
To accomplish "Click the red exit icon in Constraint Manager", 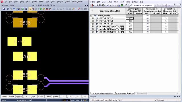I will pyautogui.click(x=93, y=5).
